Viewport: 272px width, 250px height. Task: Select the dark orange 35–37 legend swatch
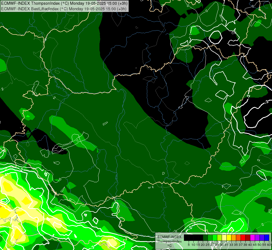point(238,237)
